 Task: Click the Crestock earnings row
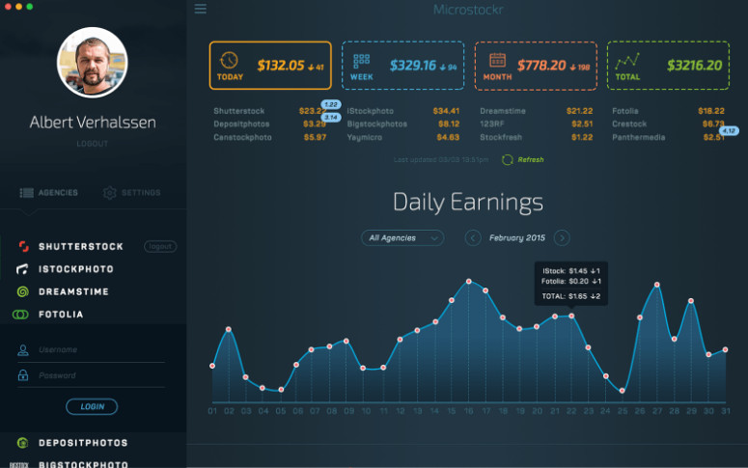[x=668, y=124]
